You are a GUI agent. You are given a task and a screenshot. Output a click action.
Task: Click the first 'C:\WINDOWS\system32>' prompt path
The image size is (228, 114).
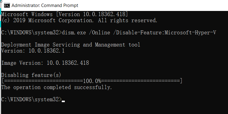(31, 33)
